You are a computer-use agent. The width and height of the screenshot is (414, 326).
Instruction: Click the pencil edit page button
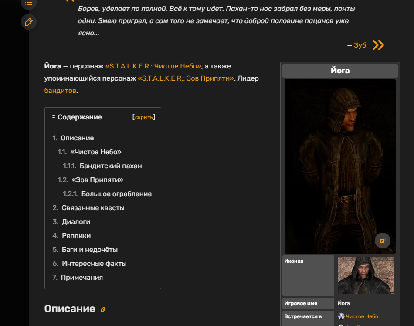point(29,22)
